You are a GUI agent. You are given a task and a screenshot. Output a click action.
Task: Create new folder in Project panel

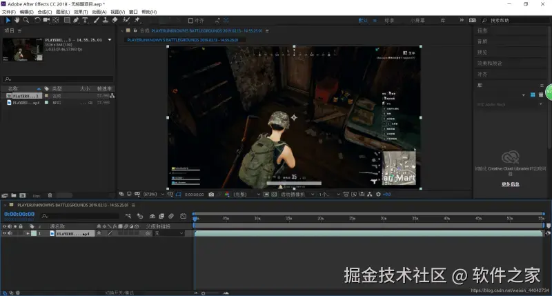point(14,195)
